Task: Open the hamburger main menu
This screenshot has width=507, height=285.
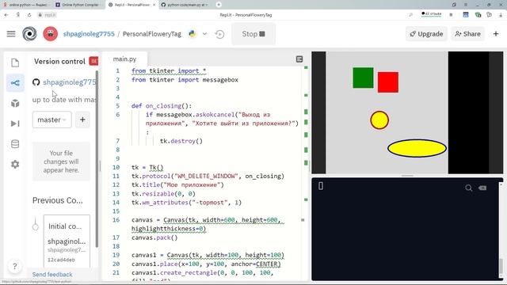Action: pyautogui.click(x=11, y=34)
